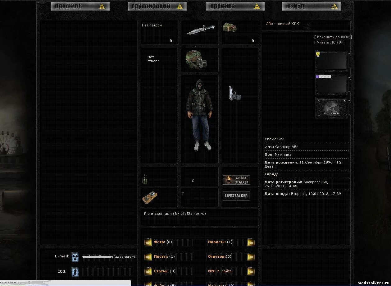The width and height of the screenshot is (391, 286).
Task: Open the Ответов:(0) link
Action: (x=220, y=256)
